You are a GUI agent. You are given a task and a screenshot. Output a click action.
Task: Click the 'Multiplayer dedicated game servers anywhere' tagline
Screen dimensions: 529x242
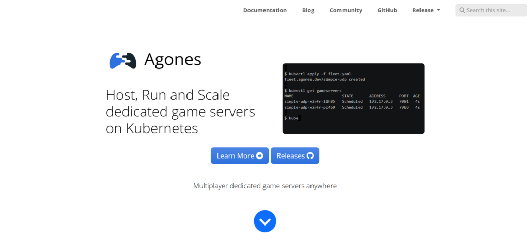pyautogui.click(x=264, y=186)
